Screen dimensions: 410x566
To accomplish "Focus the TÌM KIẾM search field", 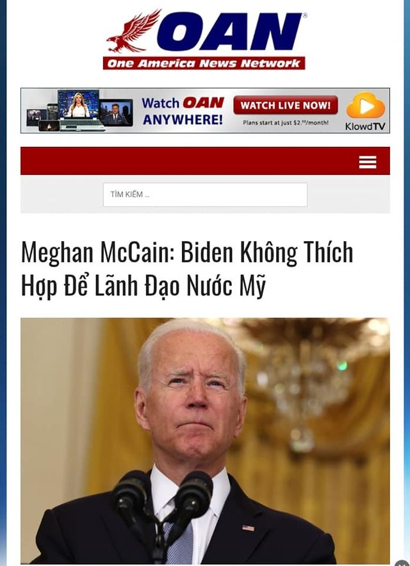I will tap(205, 195).
